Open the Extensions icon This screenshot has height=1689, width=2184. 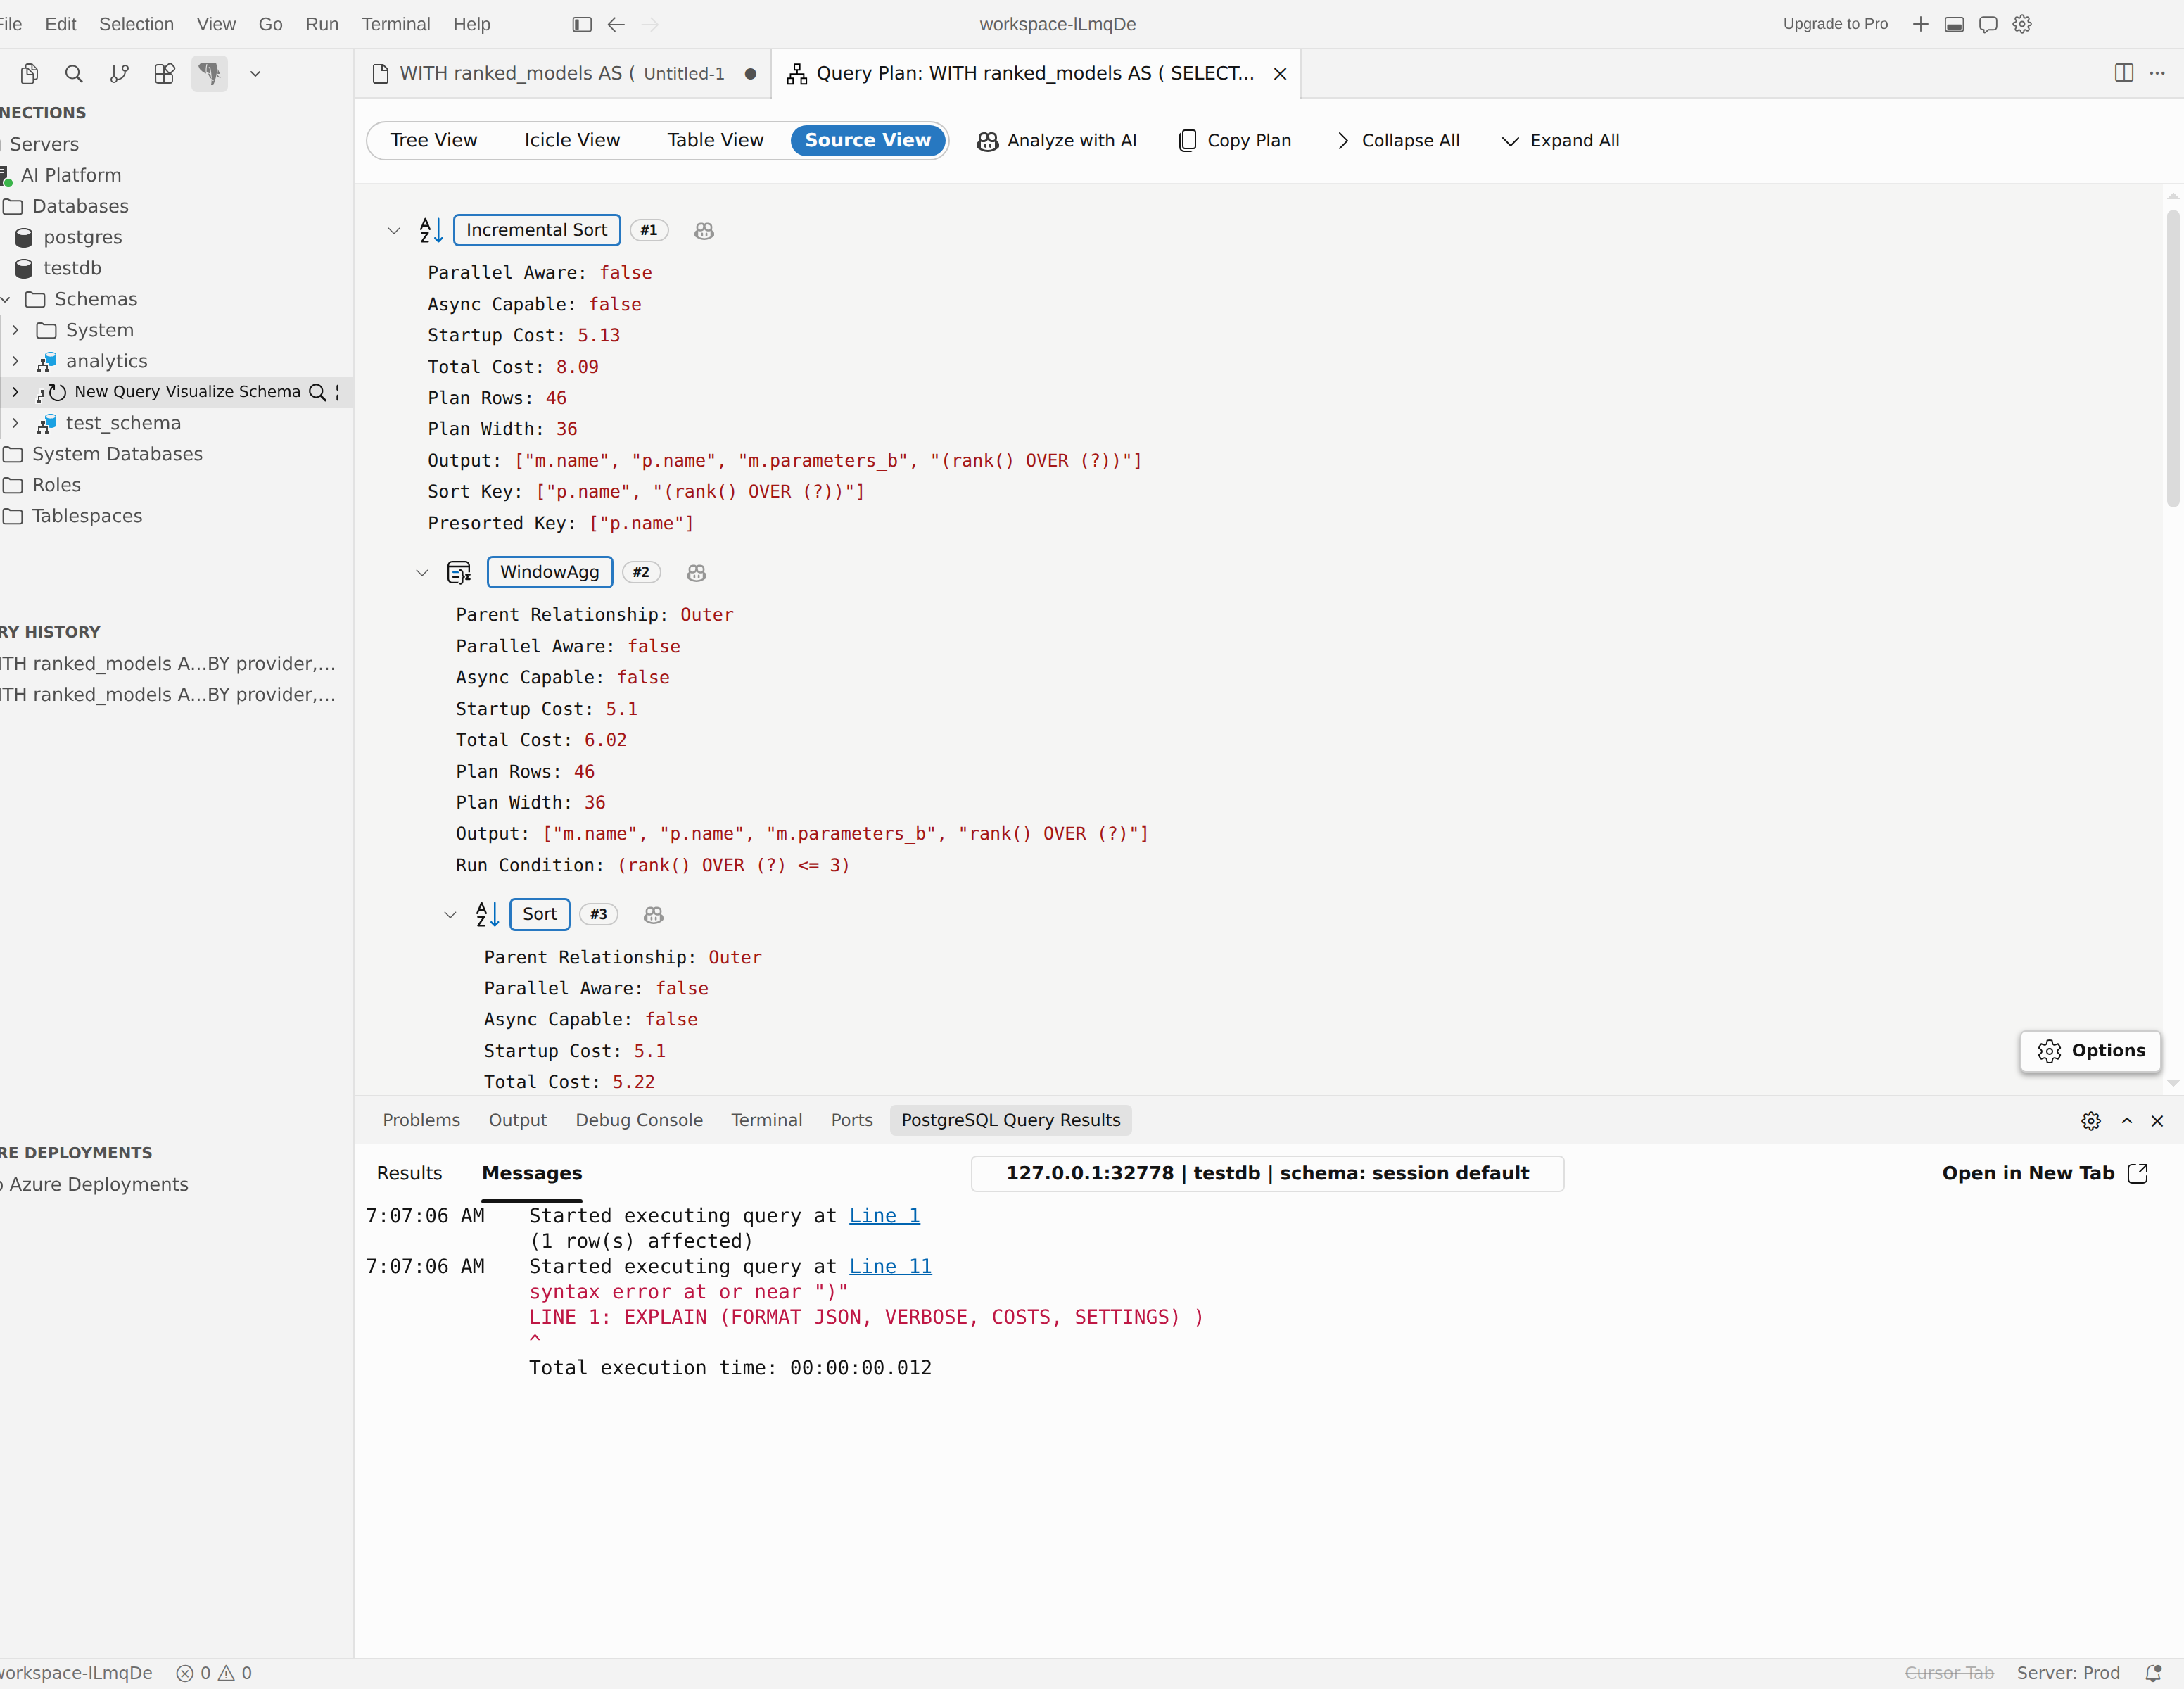tap(164, 73)
